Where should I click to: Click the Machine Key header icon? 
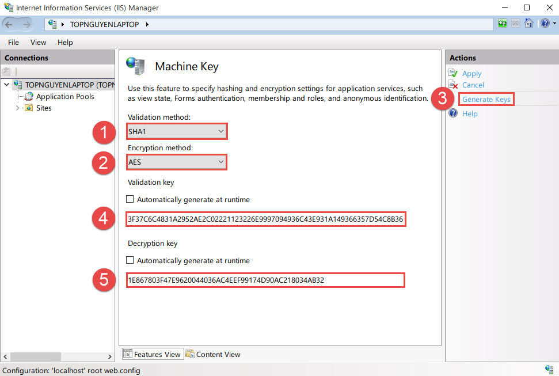point(135,66)
